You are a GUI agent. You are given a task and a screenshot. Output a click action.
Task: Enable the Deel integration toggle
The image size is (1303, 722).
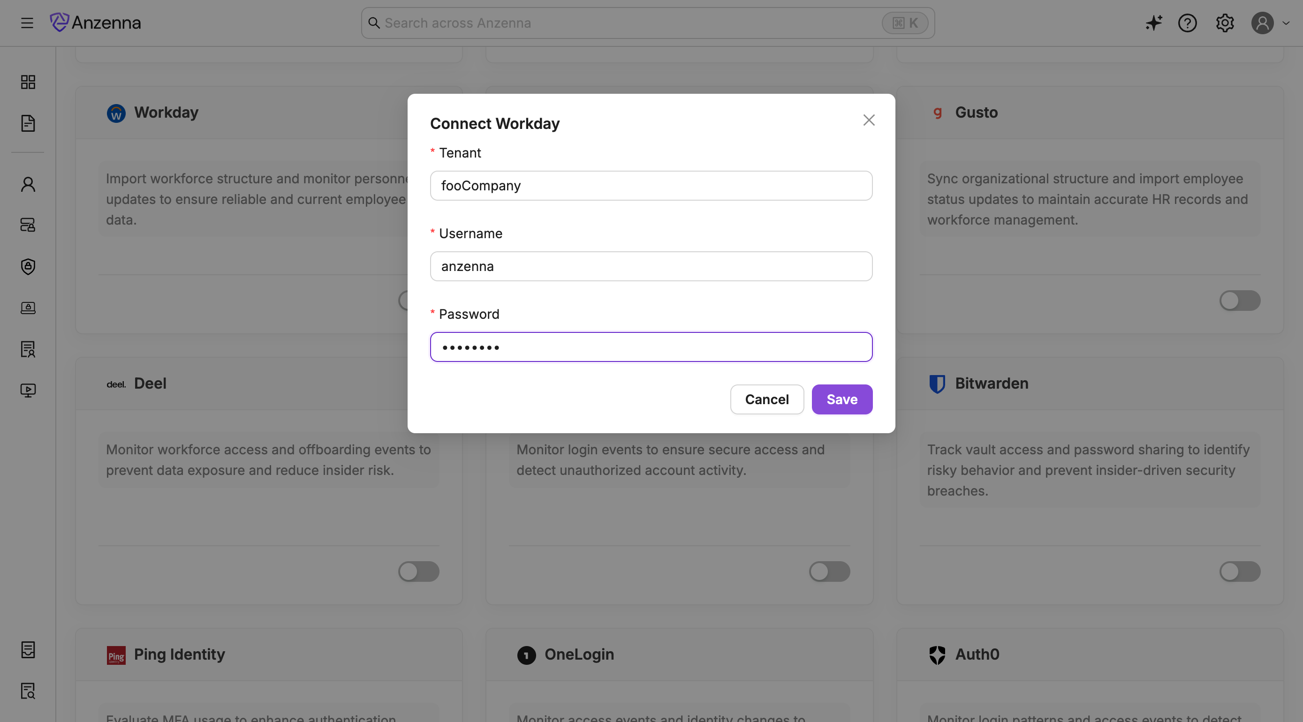pos(418,572)
